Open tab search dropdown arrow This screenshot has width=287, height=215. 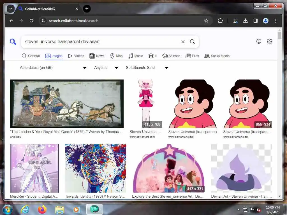coord(11,9)
